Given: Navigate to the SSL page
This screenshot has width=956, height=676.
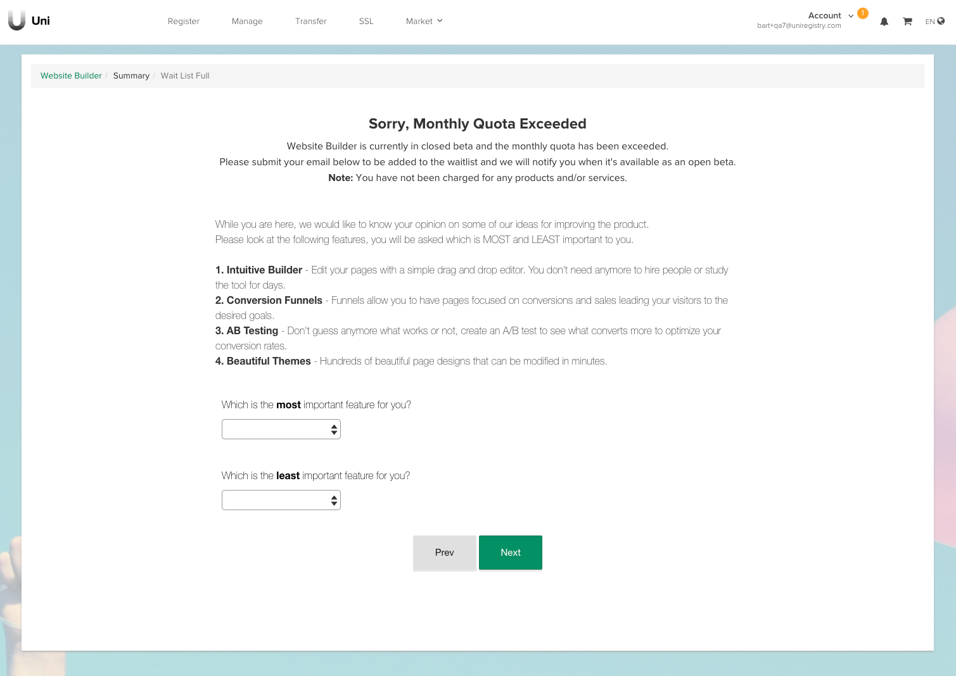Looking at the screenshot, I should [x=366, y=21].
